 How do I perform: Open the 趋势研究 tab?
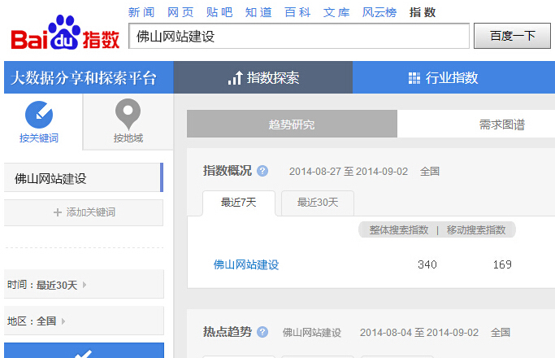pyautogui.click(x=292, y=124)
